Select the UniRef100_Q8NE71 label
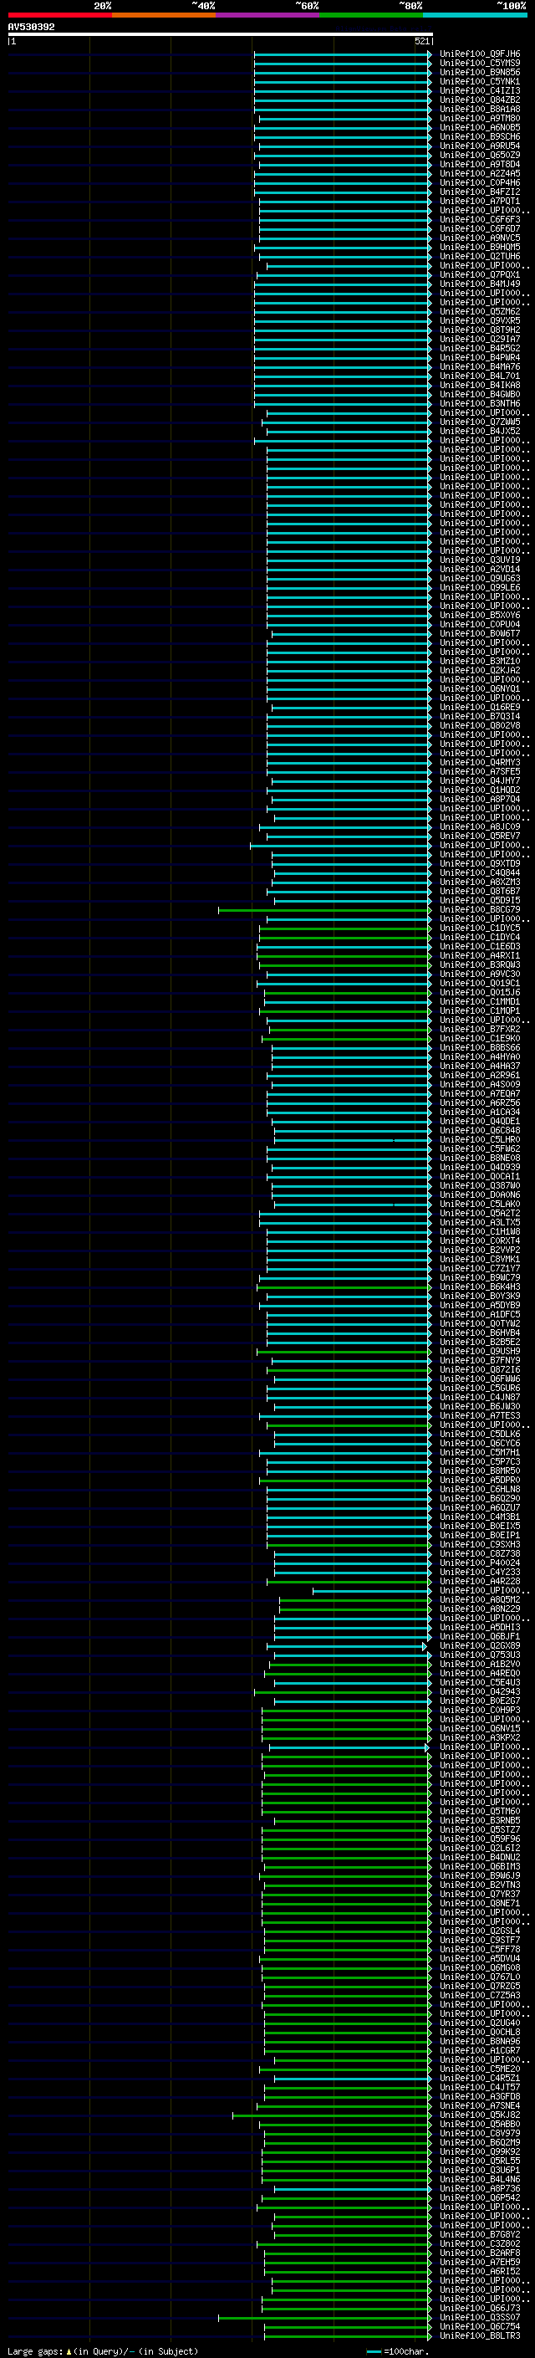The height and width of the screenshot is (2358, 535). (479, 1903)
